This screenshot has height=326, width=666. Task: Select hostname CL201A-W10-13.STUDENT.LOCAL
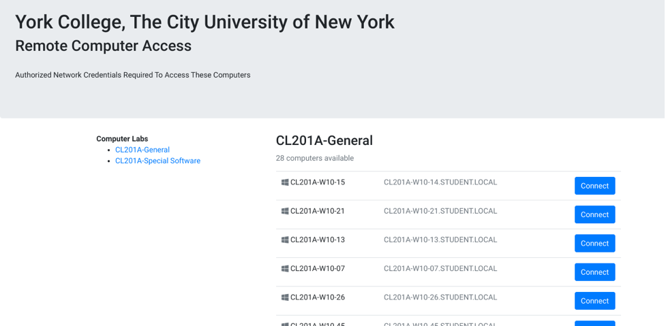pyautogui.click(x=440, y=240)
